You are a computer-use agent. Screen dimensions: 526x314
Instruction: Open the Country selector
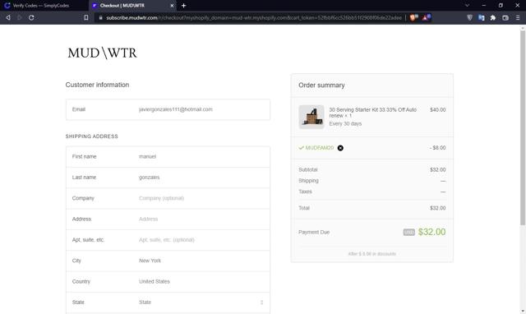tap(168, 281)
